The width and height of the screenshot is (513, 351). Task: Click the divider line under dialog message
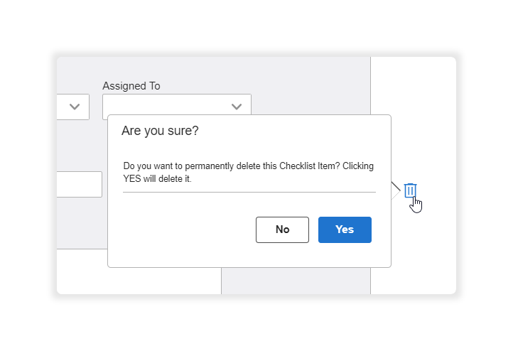coord(249,192)
